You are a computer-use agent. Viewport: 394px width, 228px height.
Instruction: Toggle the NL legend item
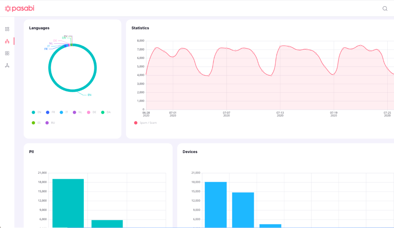77,112
